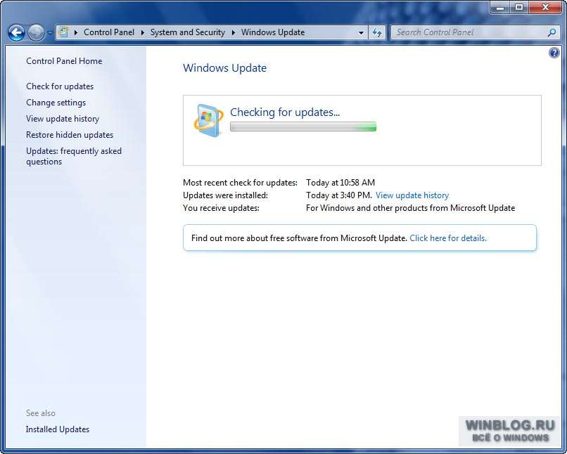Image resolution: width=567 pixels, height=454 pixels.
Task: Expand arrow after System and Security
Action: tap(234, 32)
